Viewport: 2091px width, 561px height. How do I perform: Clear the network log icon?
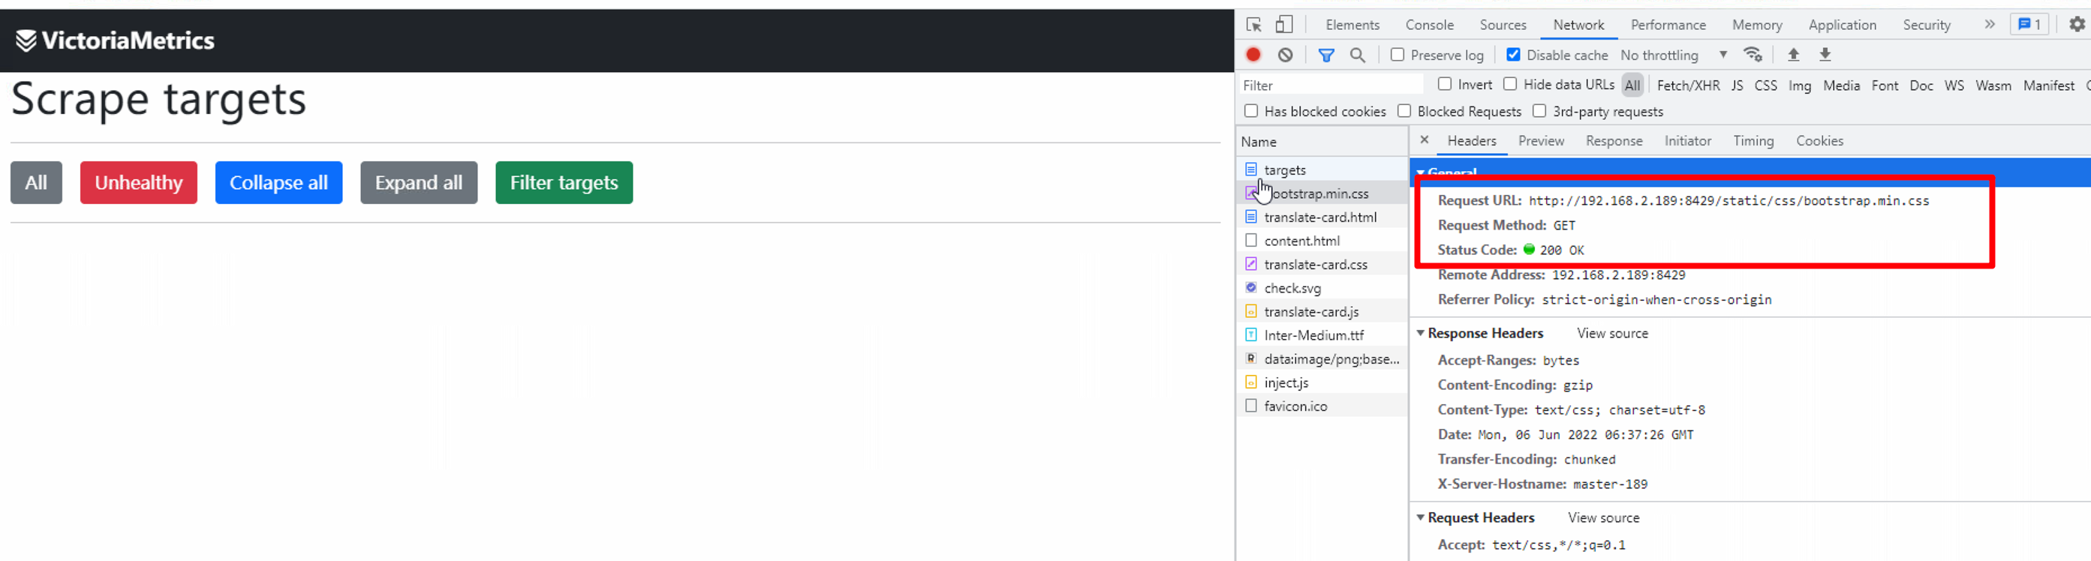(1285, 54)
